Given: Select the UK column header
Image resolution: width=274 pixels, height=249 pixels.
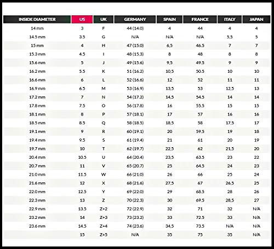Looking at the screenshot, I should [x=104, y=19].
